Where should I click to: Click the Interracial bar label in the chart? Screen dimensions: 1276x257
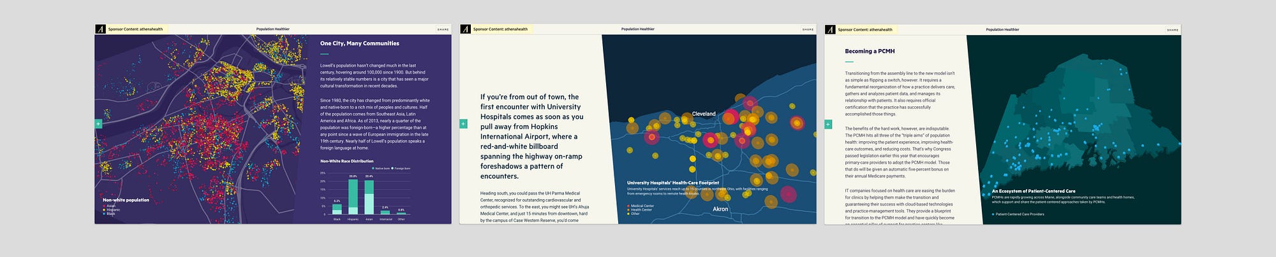(x=385, y=219)
